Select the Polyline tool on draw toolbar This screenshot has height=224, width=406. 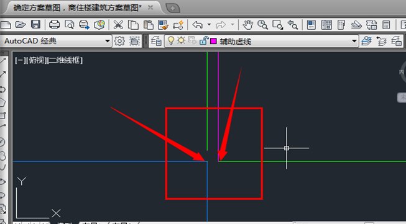tap(3, 89)
